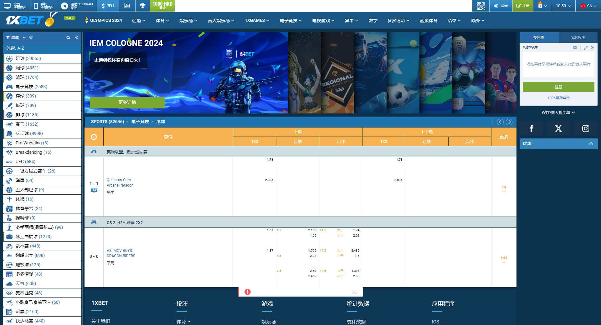601x325 pixels.
Task: Open the CN language dropdown
Action: click(588, 6)
